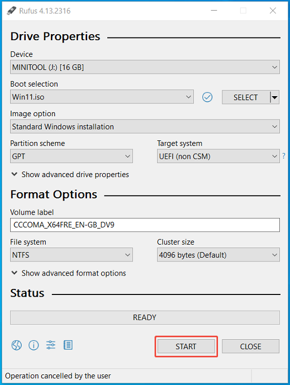Open the Boot selection Win11.iso dropdown
The width and height of the screenshot is (290, 385).
click(102, 97)
